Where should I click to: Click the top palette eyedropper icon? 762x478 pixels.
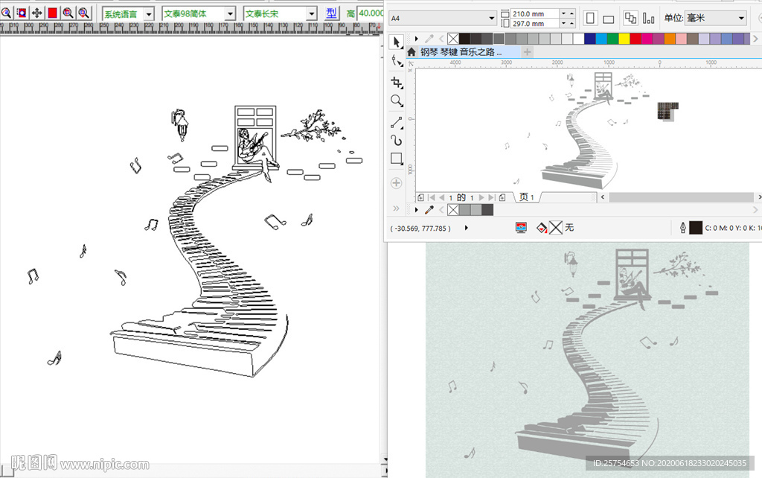(429, 39)
